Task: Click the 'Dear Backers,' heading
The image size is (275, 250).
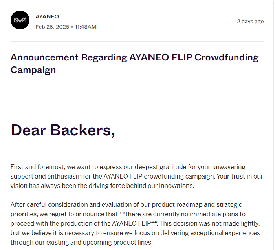Action: pos(63,130)
